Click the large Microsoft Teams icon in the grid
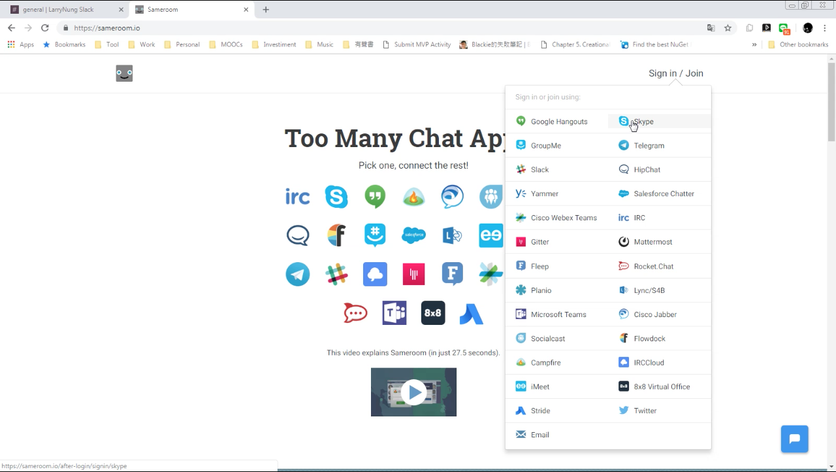The height and width of the screenshot is (472, 836). 394,313
